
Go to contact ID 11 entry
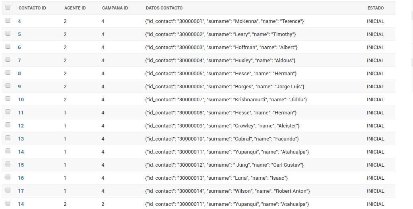(21, 113)
